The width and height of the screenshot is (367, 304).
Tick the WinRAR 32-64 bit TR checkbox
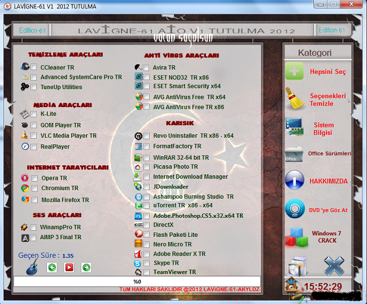coord(147,158)
